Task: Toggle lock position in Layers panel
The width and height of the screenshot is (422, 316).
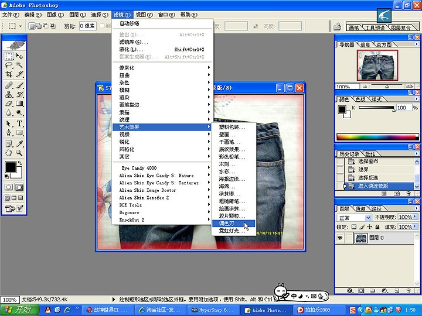Action: (369, 227)
